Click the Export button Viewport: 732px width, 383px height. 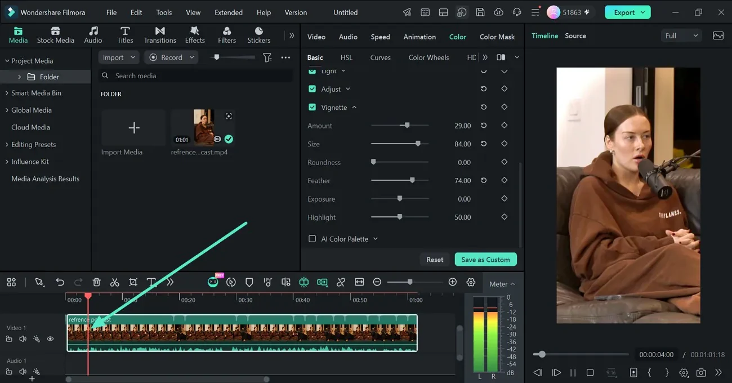point(628,12)
